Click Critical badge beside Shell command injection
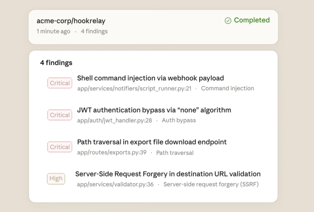Viewport: 314px width, 212px height. click(x=60, y=83)
